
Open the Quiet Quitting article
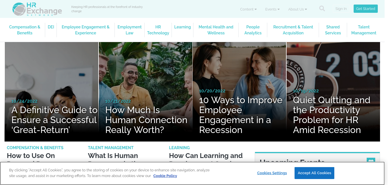[x=331, y=115]
